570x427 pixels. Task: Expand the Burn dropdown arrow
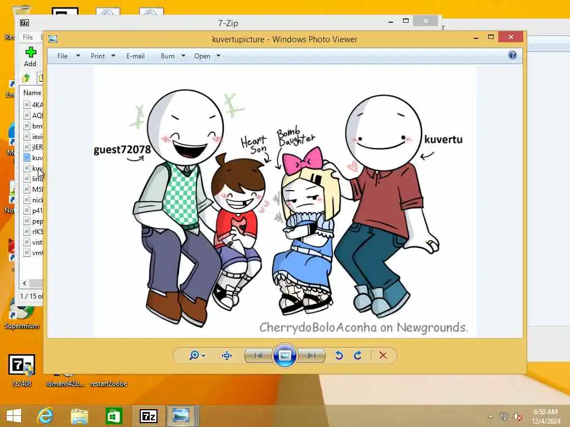click(x=184, y=56)
